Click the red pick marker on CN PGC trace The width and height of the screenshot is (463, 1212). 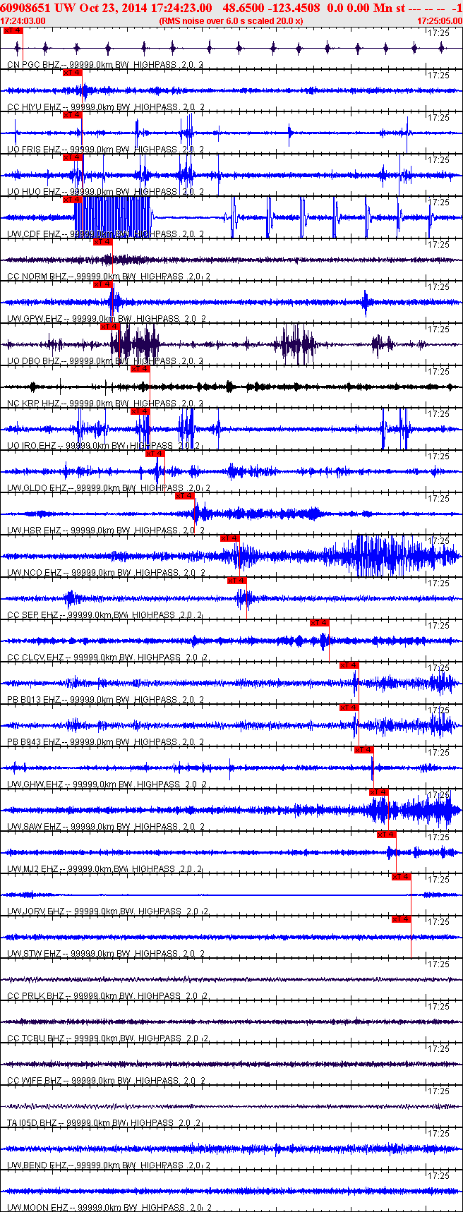[x=13, y=30]
